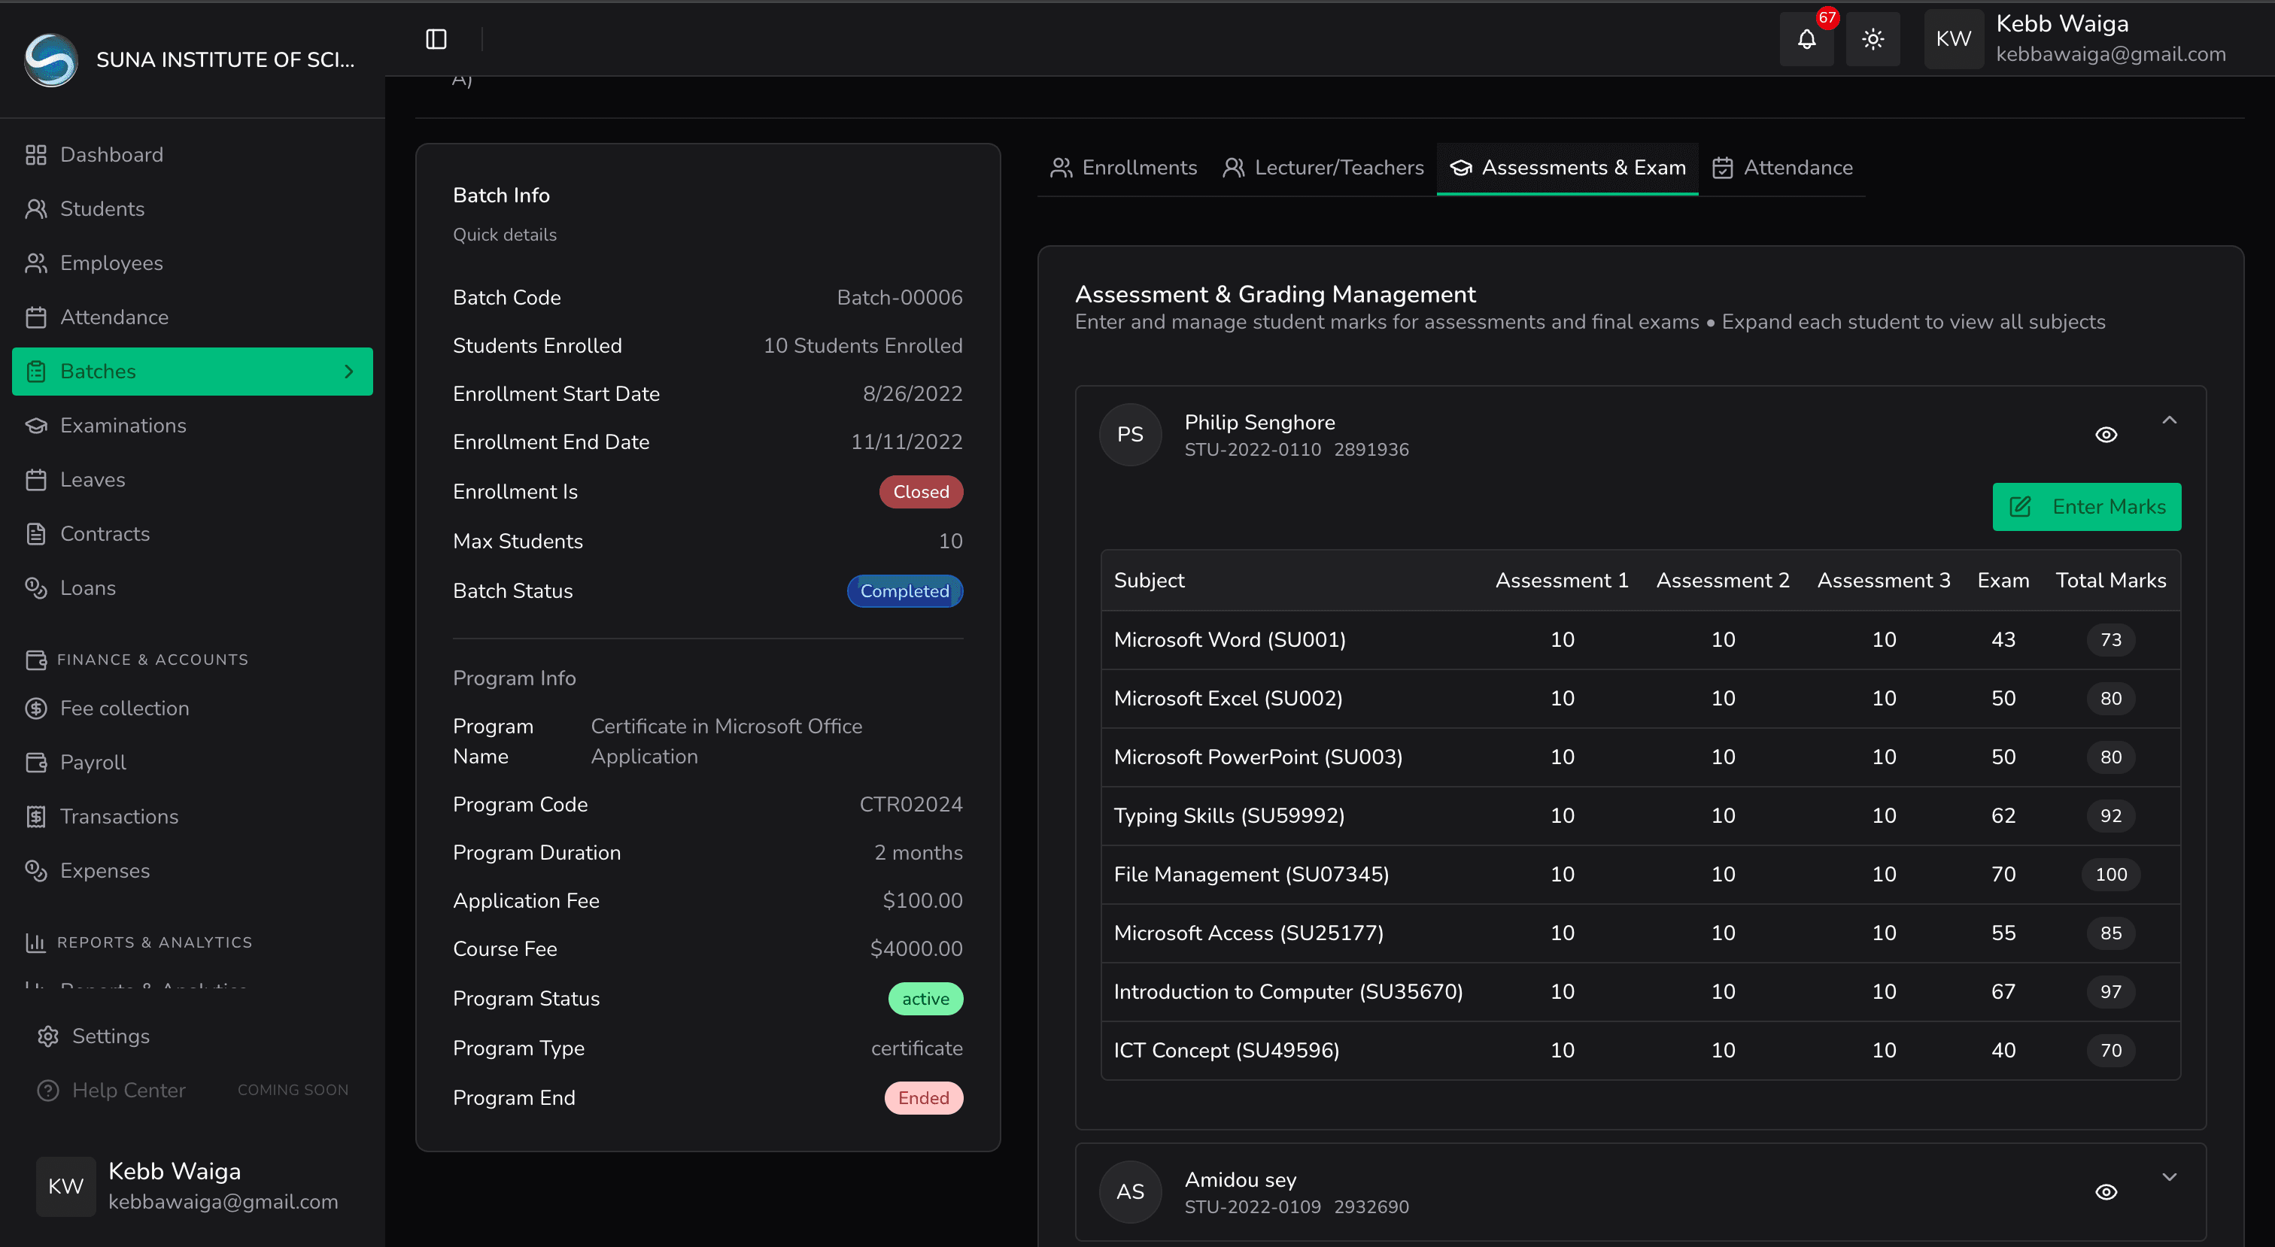Screen dimensions: 2275x1247
Task: Click the Completed batch status badge
Action: pyautogui.click(x=904, y=591)
